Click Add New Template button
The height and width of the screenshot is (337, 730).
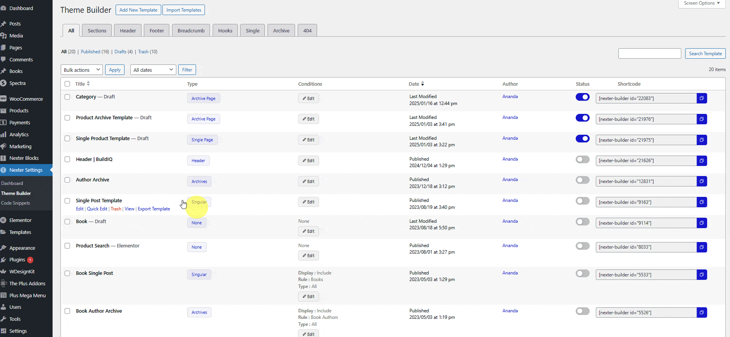[x=138, y=10]
